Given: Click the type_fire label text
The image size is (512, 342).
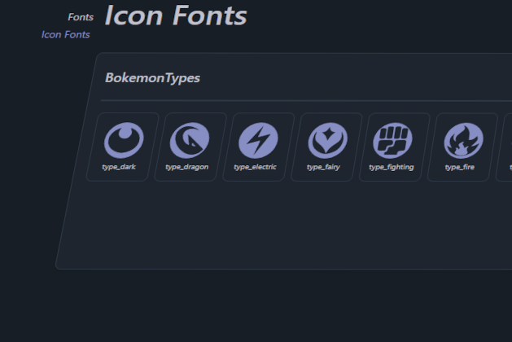Looking at the screenshot, I should pyautogui.click(x=459, y=167).
